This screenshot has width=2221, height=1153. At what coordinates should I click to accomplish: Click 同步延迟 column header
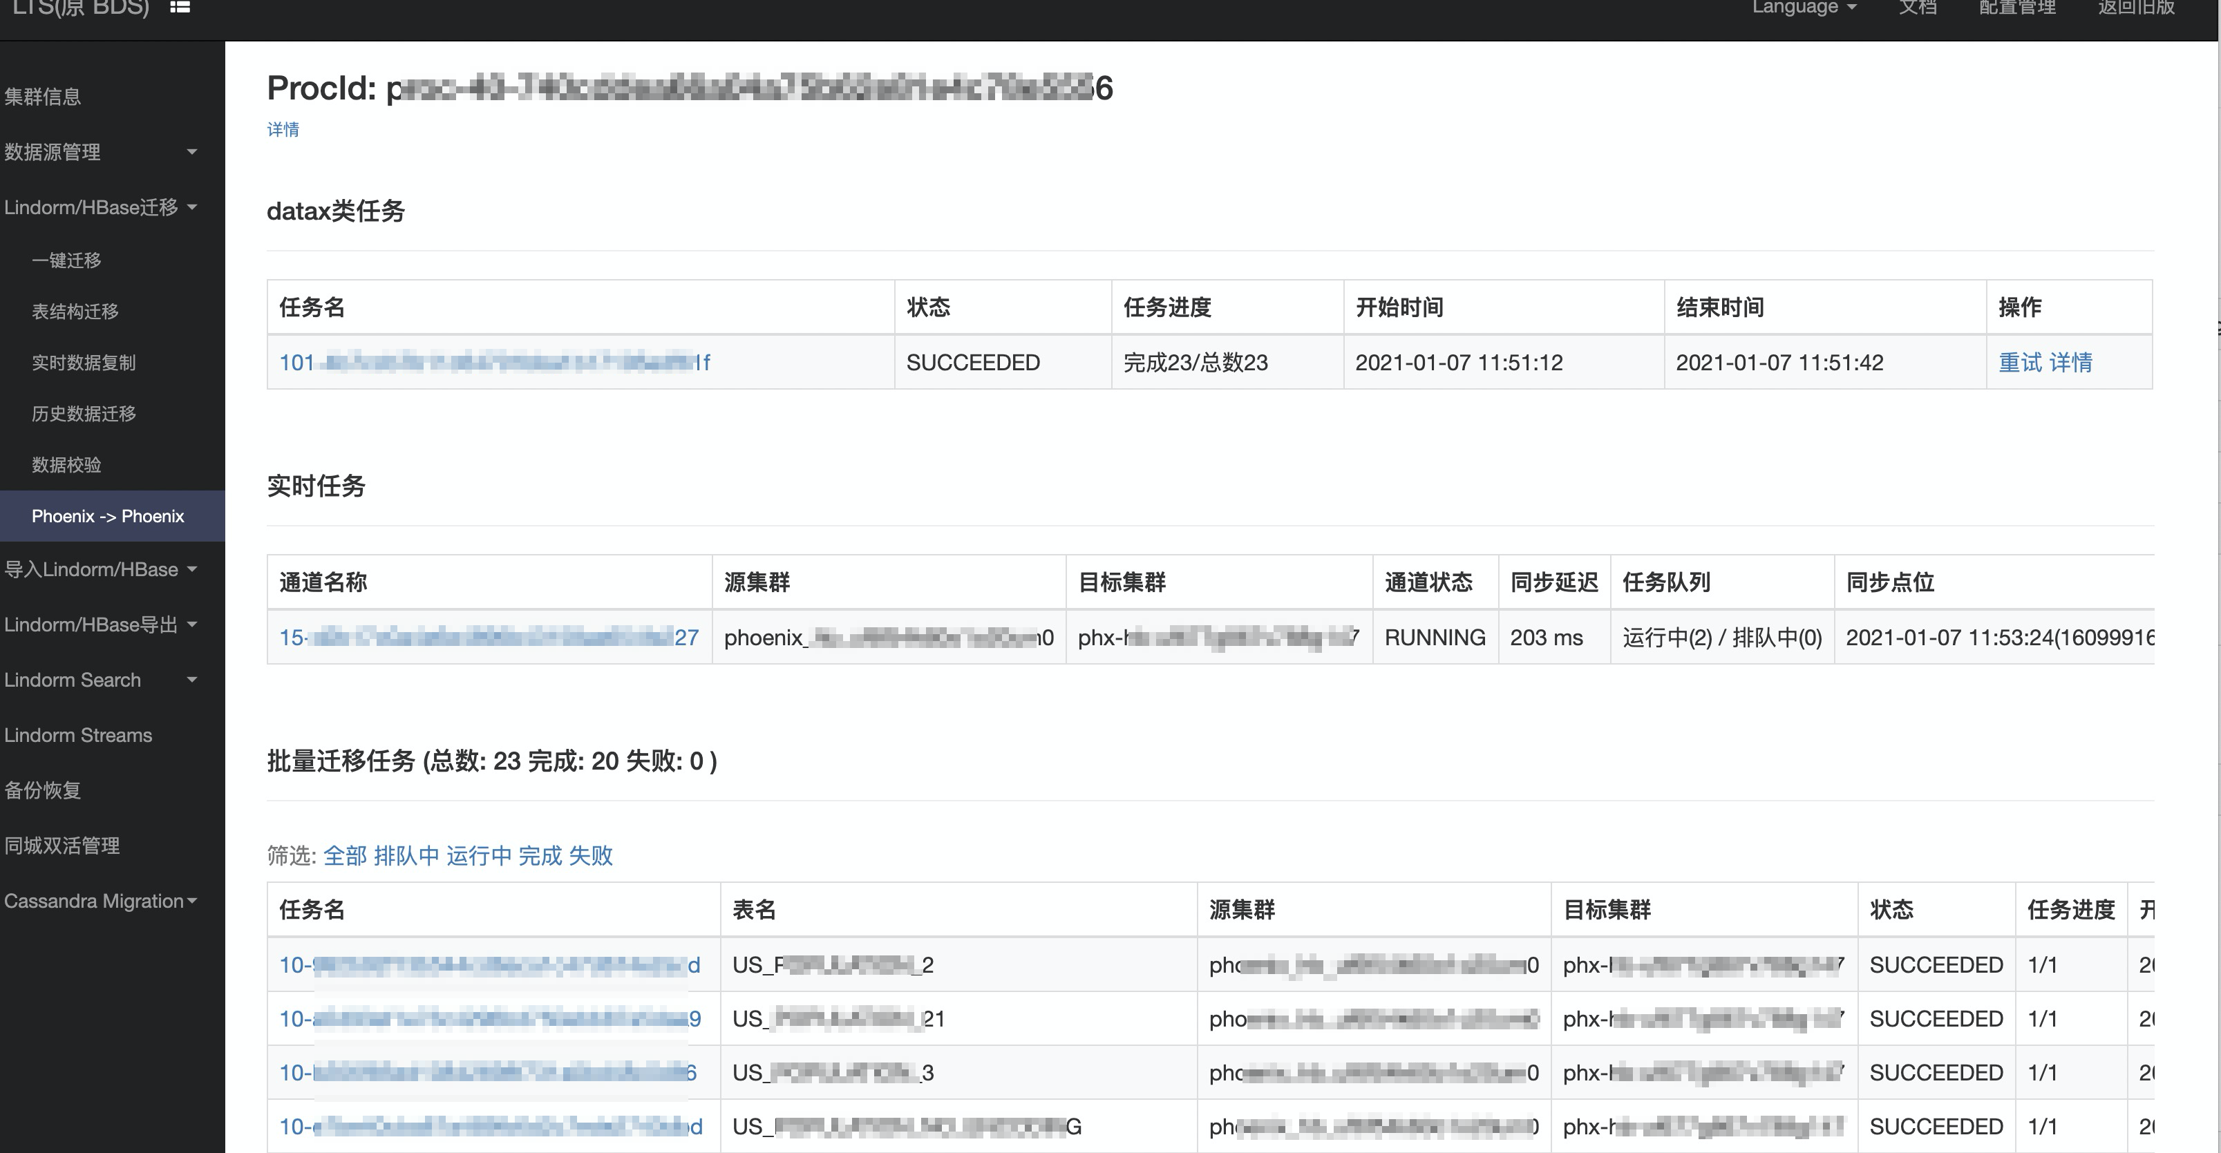pos(1553,582)
